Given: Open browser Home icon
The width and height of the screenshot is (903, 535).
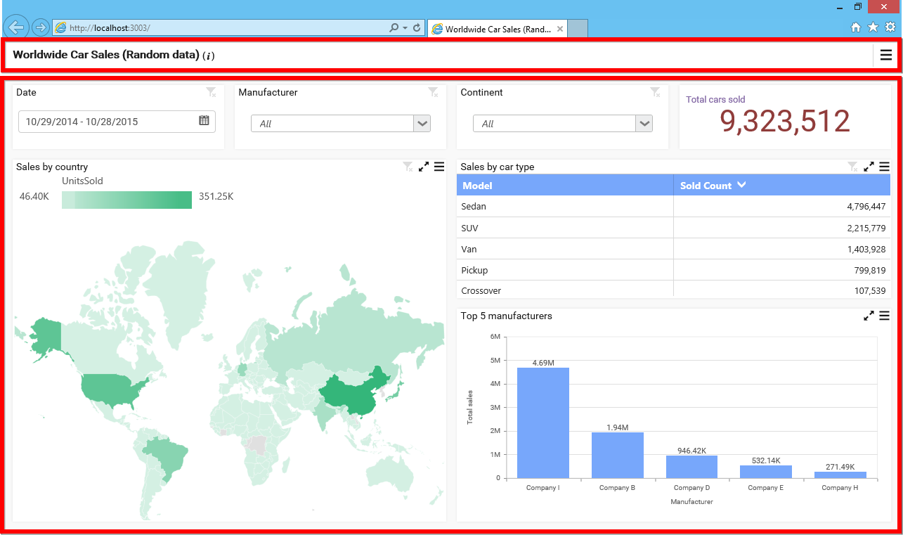Looking at the screenshot, I should [x=855, y=27].
